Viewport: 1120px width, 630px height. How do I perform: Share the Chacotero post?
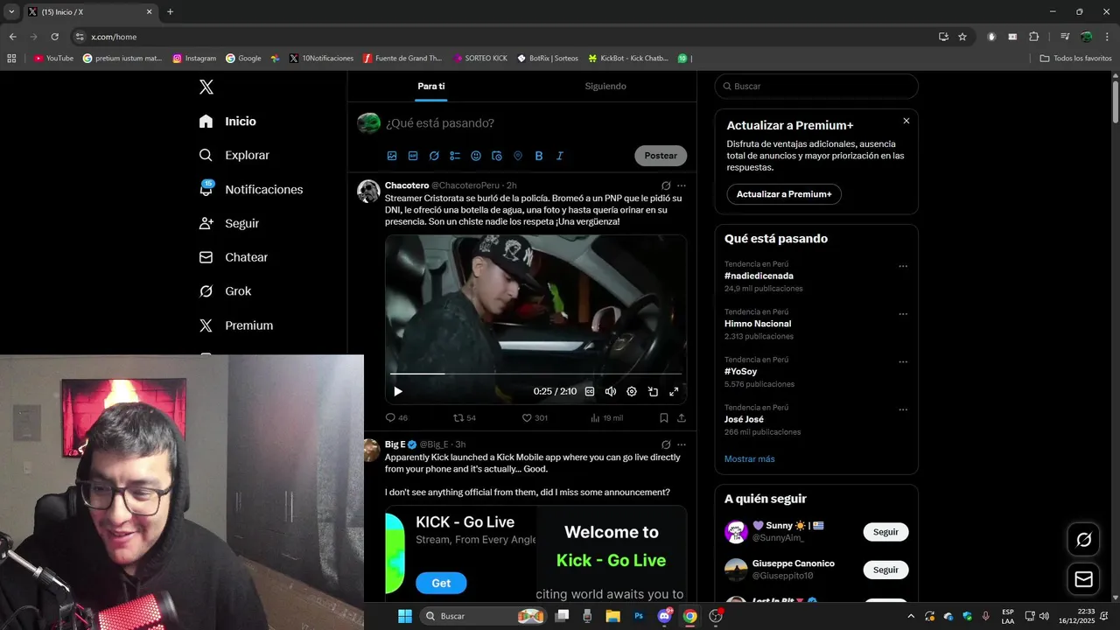coord(682,418)
